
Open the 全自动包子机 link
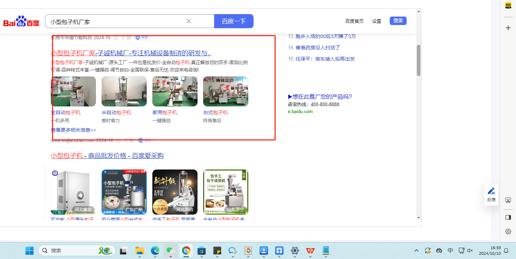point(66,112)
